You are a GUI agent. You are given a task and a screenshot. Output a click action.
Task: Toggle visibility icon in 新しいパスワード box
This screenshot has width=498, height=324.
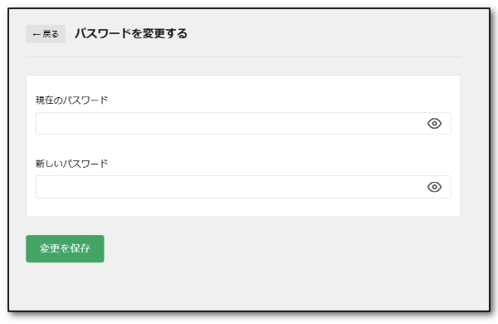[x=434, y=187]
